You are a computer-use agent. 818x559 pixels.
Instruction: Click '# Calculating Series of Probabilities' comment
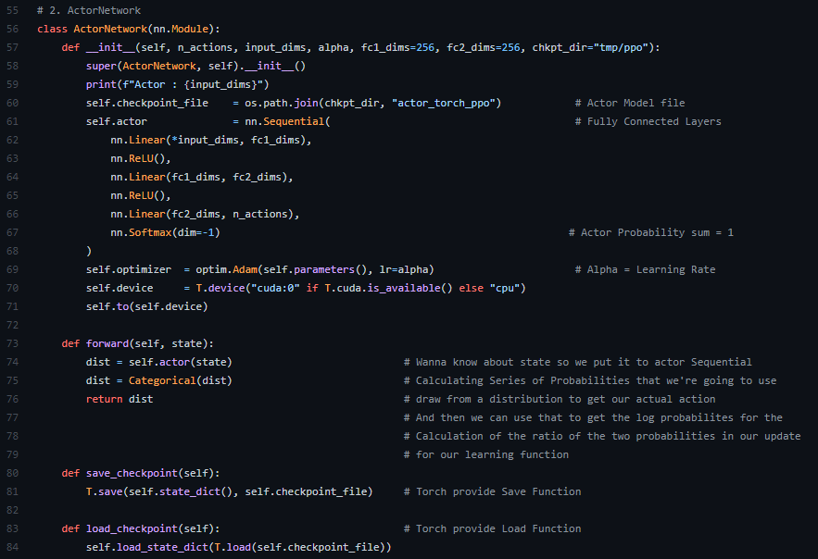[x=590, y=380]
